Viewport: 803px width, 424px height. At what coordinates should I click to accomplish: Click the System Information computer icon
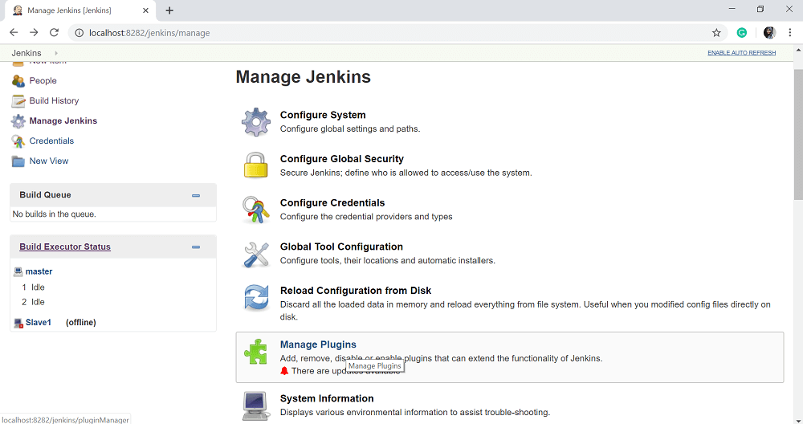[256, 406]
